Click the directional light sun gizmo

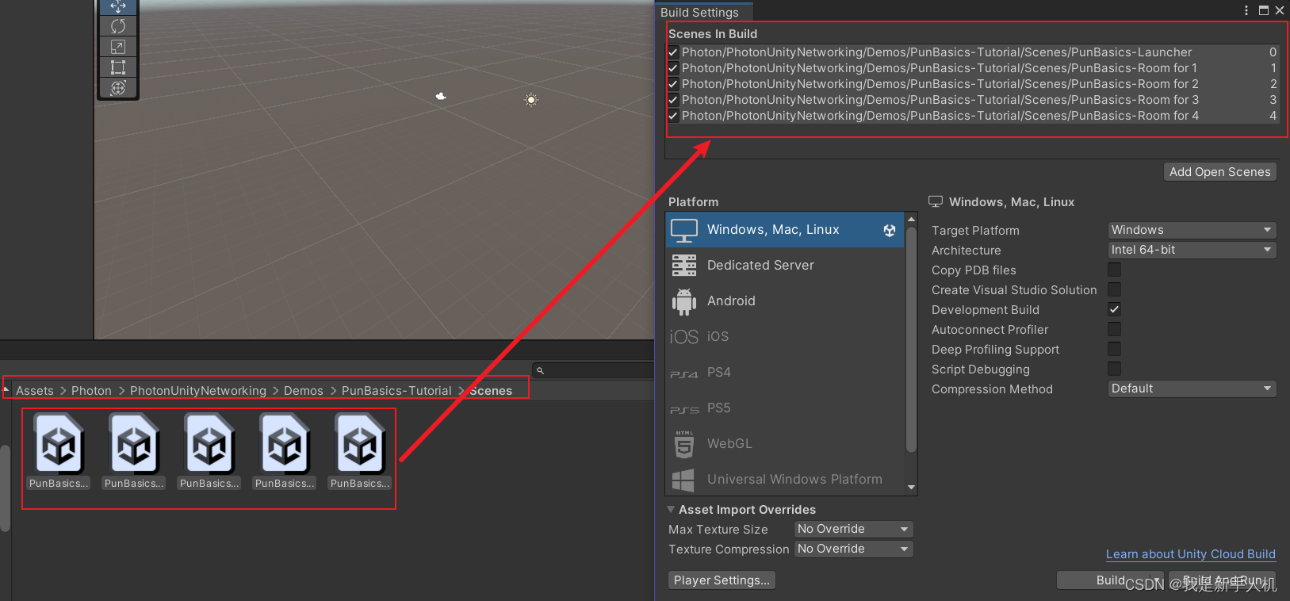(531, 100)
